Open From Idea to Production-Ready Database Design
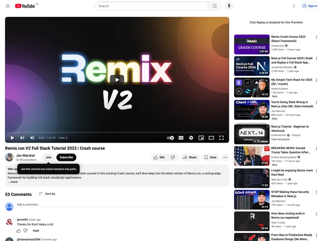This screenshot has width=324, height=241. point(292,237)
